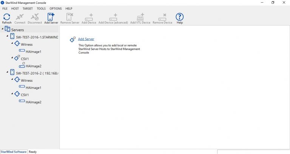Open the TARGET menu
The image size is (290, 154).
[28, 8]
